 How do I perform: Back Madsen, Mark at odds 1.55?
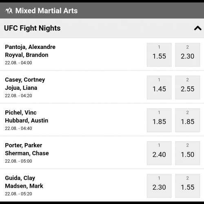187,186
